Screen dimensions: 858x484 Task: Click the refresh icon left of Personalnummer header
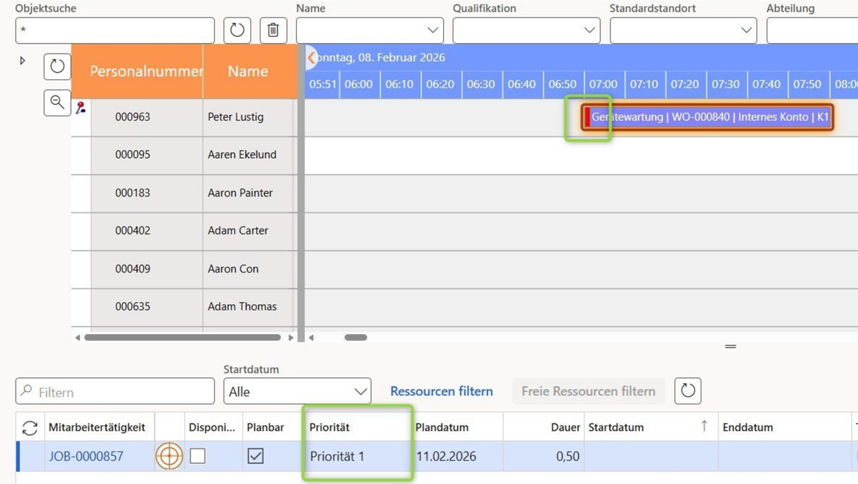(57, 66)
